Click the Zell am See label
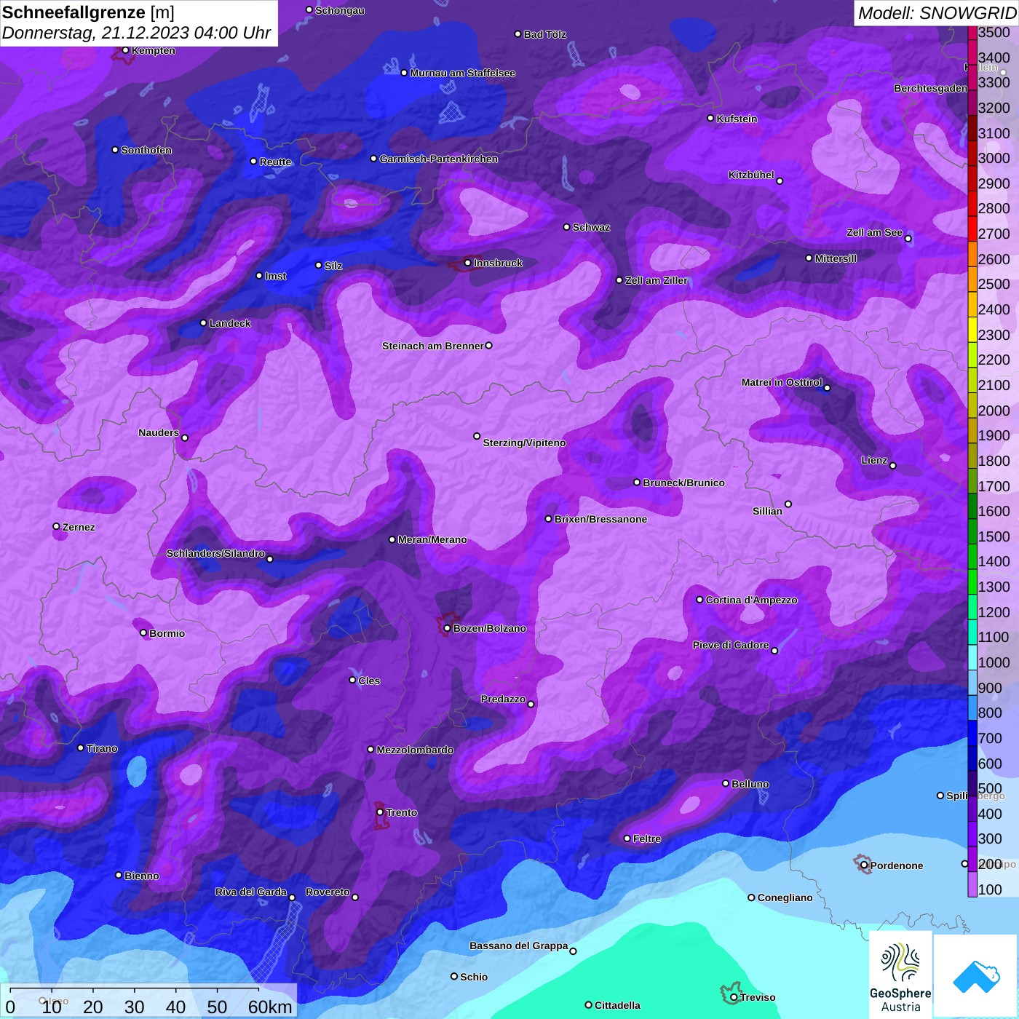Screen dimensions: 1019x1019 [874, 232]
